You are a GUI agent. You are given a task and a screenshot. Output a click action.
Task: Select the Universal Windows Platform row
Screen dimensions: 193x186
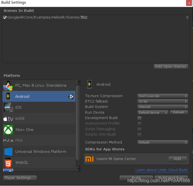click(x=39, y=151)
